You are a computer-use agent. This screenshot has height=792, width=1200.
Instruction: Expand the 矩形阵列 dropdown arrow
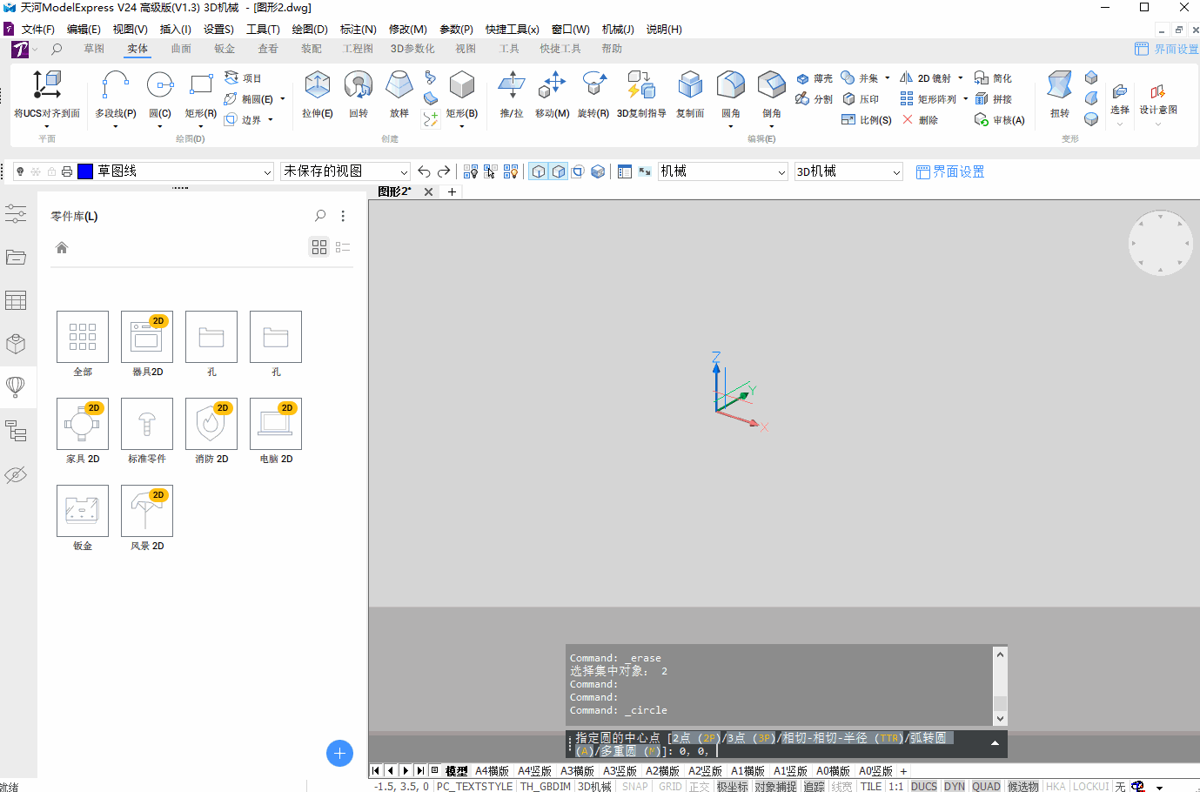tap(966, 99)
